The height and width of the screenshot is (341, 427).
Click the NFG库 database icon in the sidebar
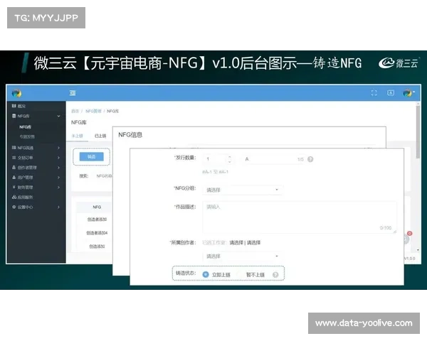point(14,116)
